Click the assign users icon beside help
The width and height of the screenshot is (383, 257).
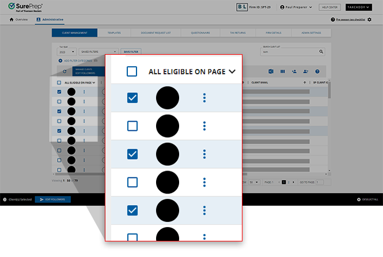pos(306,71)
